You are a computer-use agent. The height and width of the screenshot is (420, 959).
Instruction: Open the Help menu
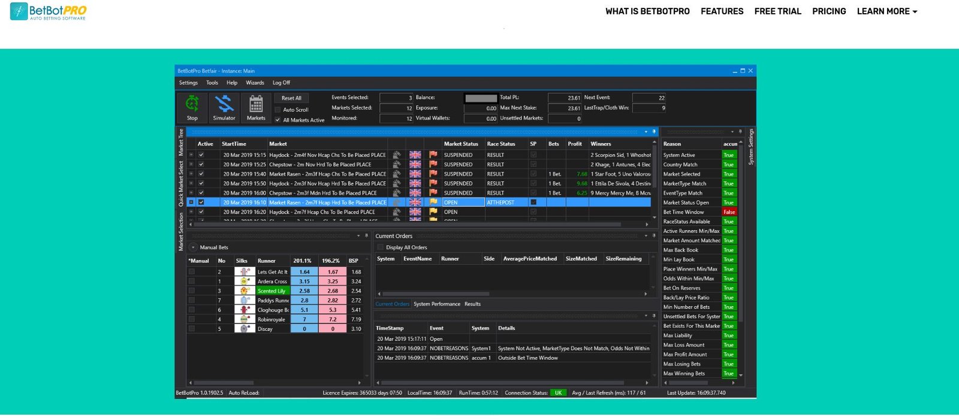pyautogui.click(x=232, y=83)
